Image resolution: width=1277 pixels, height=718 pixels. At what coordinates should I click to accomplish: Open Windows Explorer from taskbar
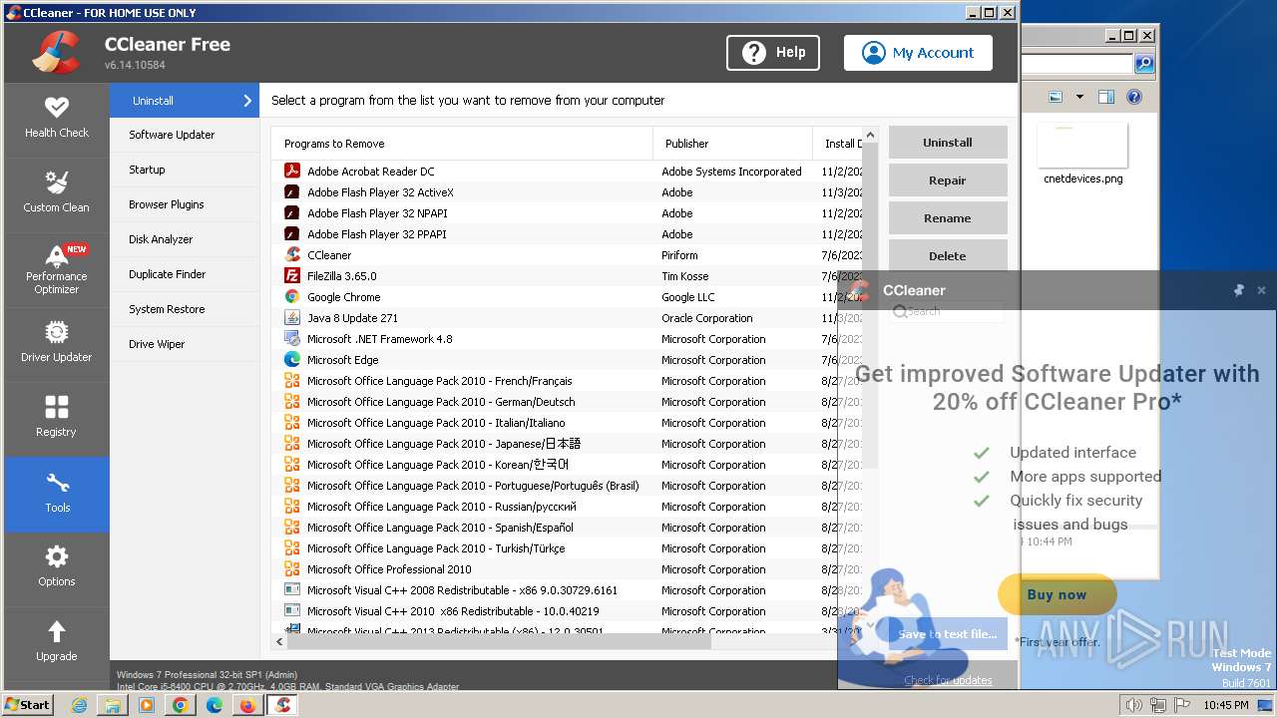(114, 705)
